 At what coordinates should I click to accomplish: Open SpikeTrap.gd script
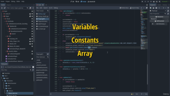click(42, 24)
